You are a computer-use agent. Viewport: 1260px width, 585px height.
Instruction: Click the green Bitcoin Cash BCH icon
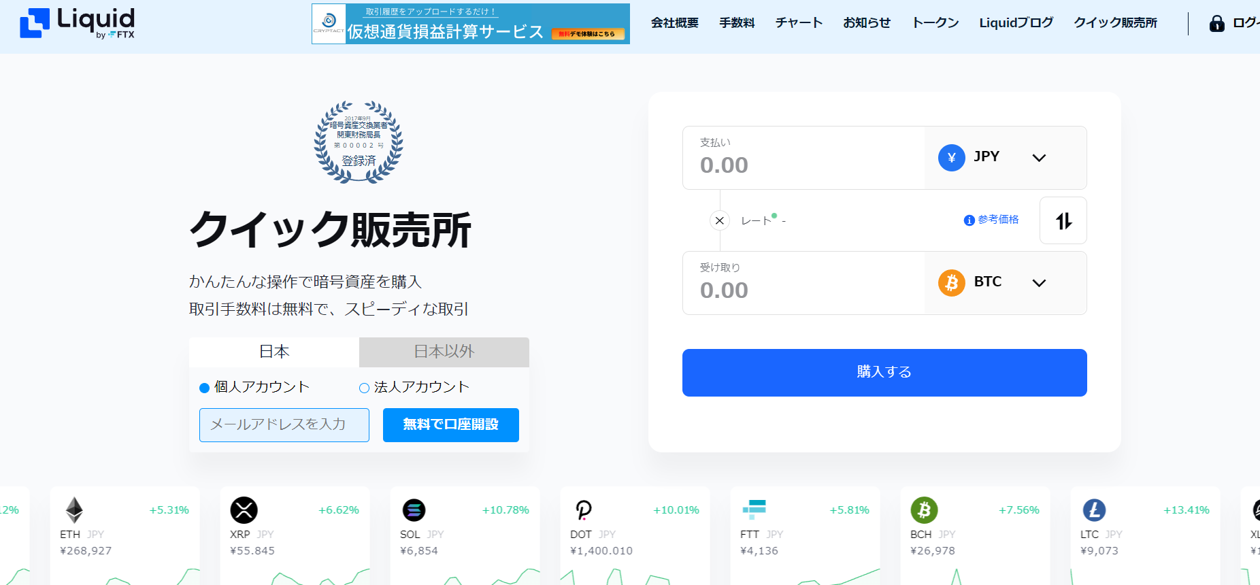[x=924, y=510]
